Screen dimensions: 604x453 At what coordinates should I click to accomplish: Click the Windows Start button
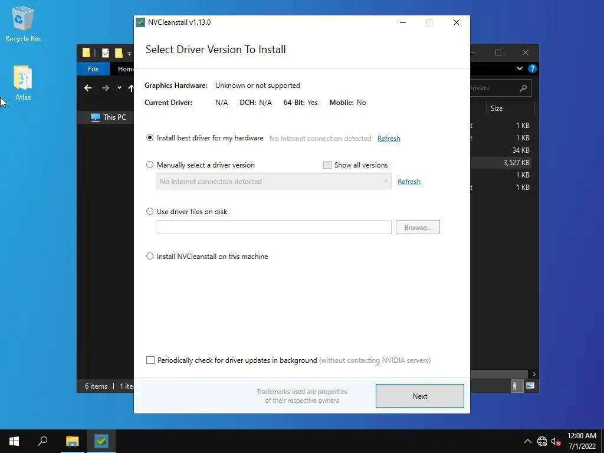14,441
